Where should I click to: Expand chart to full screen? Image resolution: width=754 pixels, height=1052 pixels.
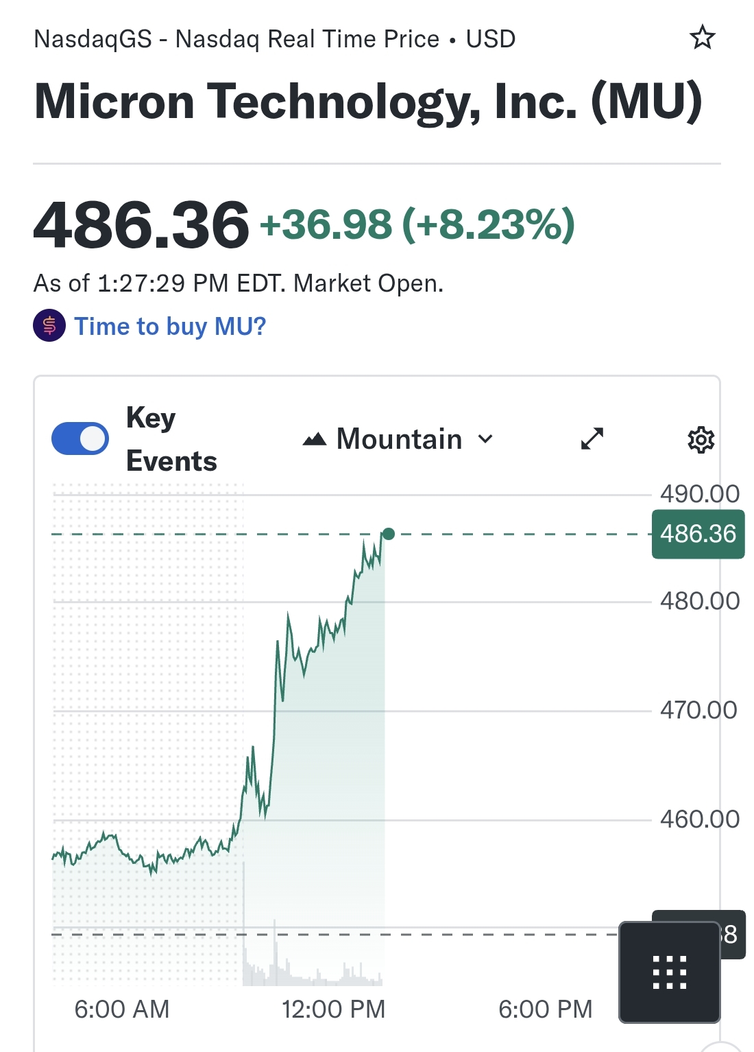pyautogui.click(x=592, y=439)
